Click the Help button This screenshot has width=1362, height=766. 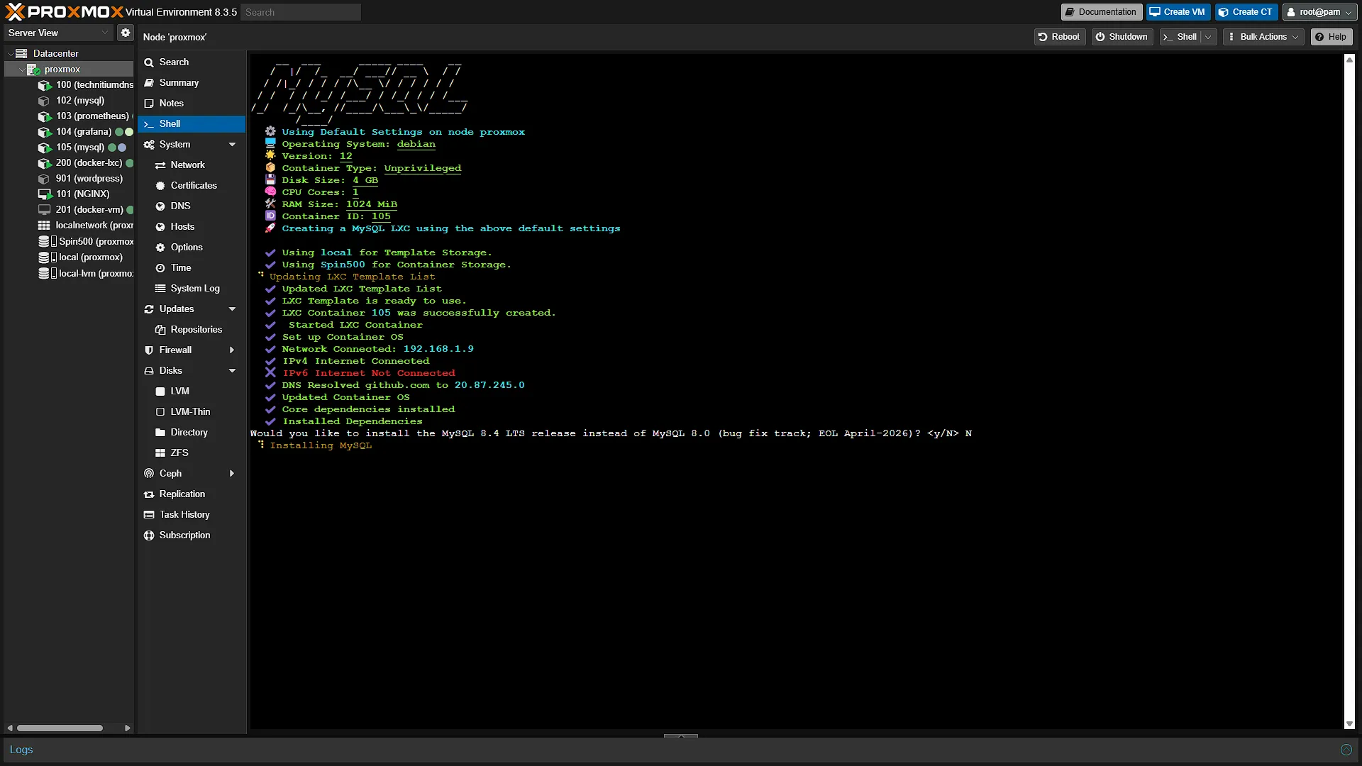[1331, 37]
